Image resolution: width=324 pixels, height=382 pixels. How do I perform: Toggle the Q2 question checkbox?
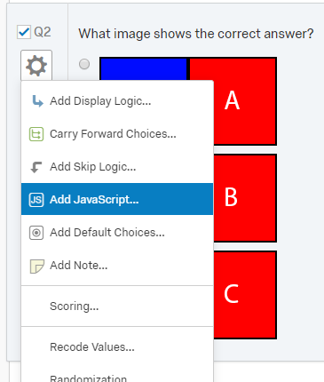click(24, 32)
